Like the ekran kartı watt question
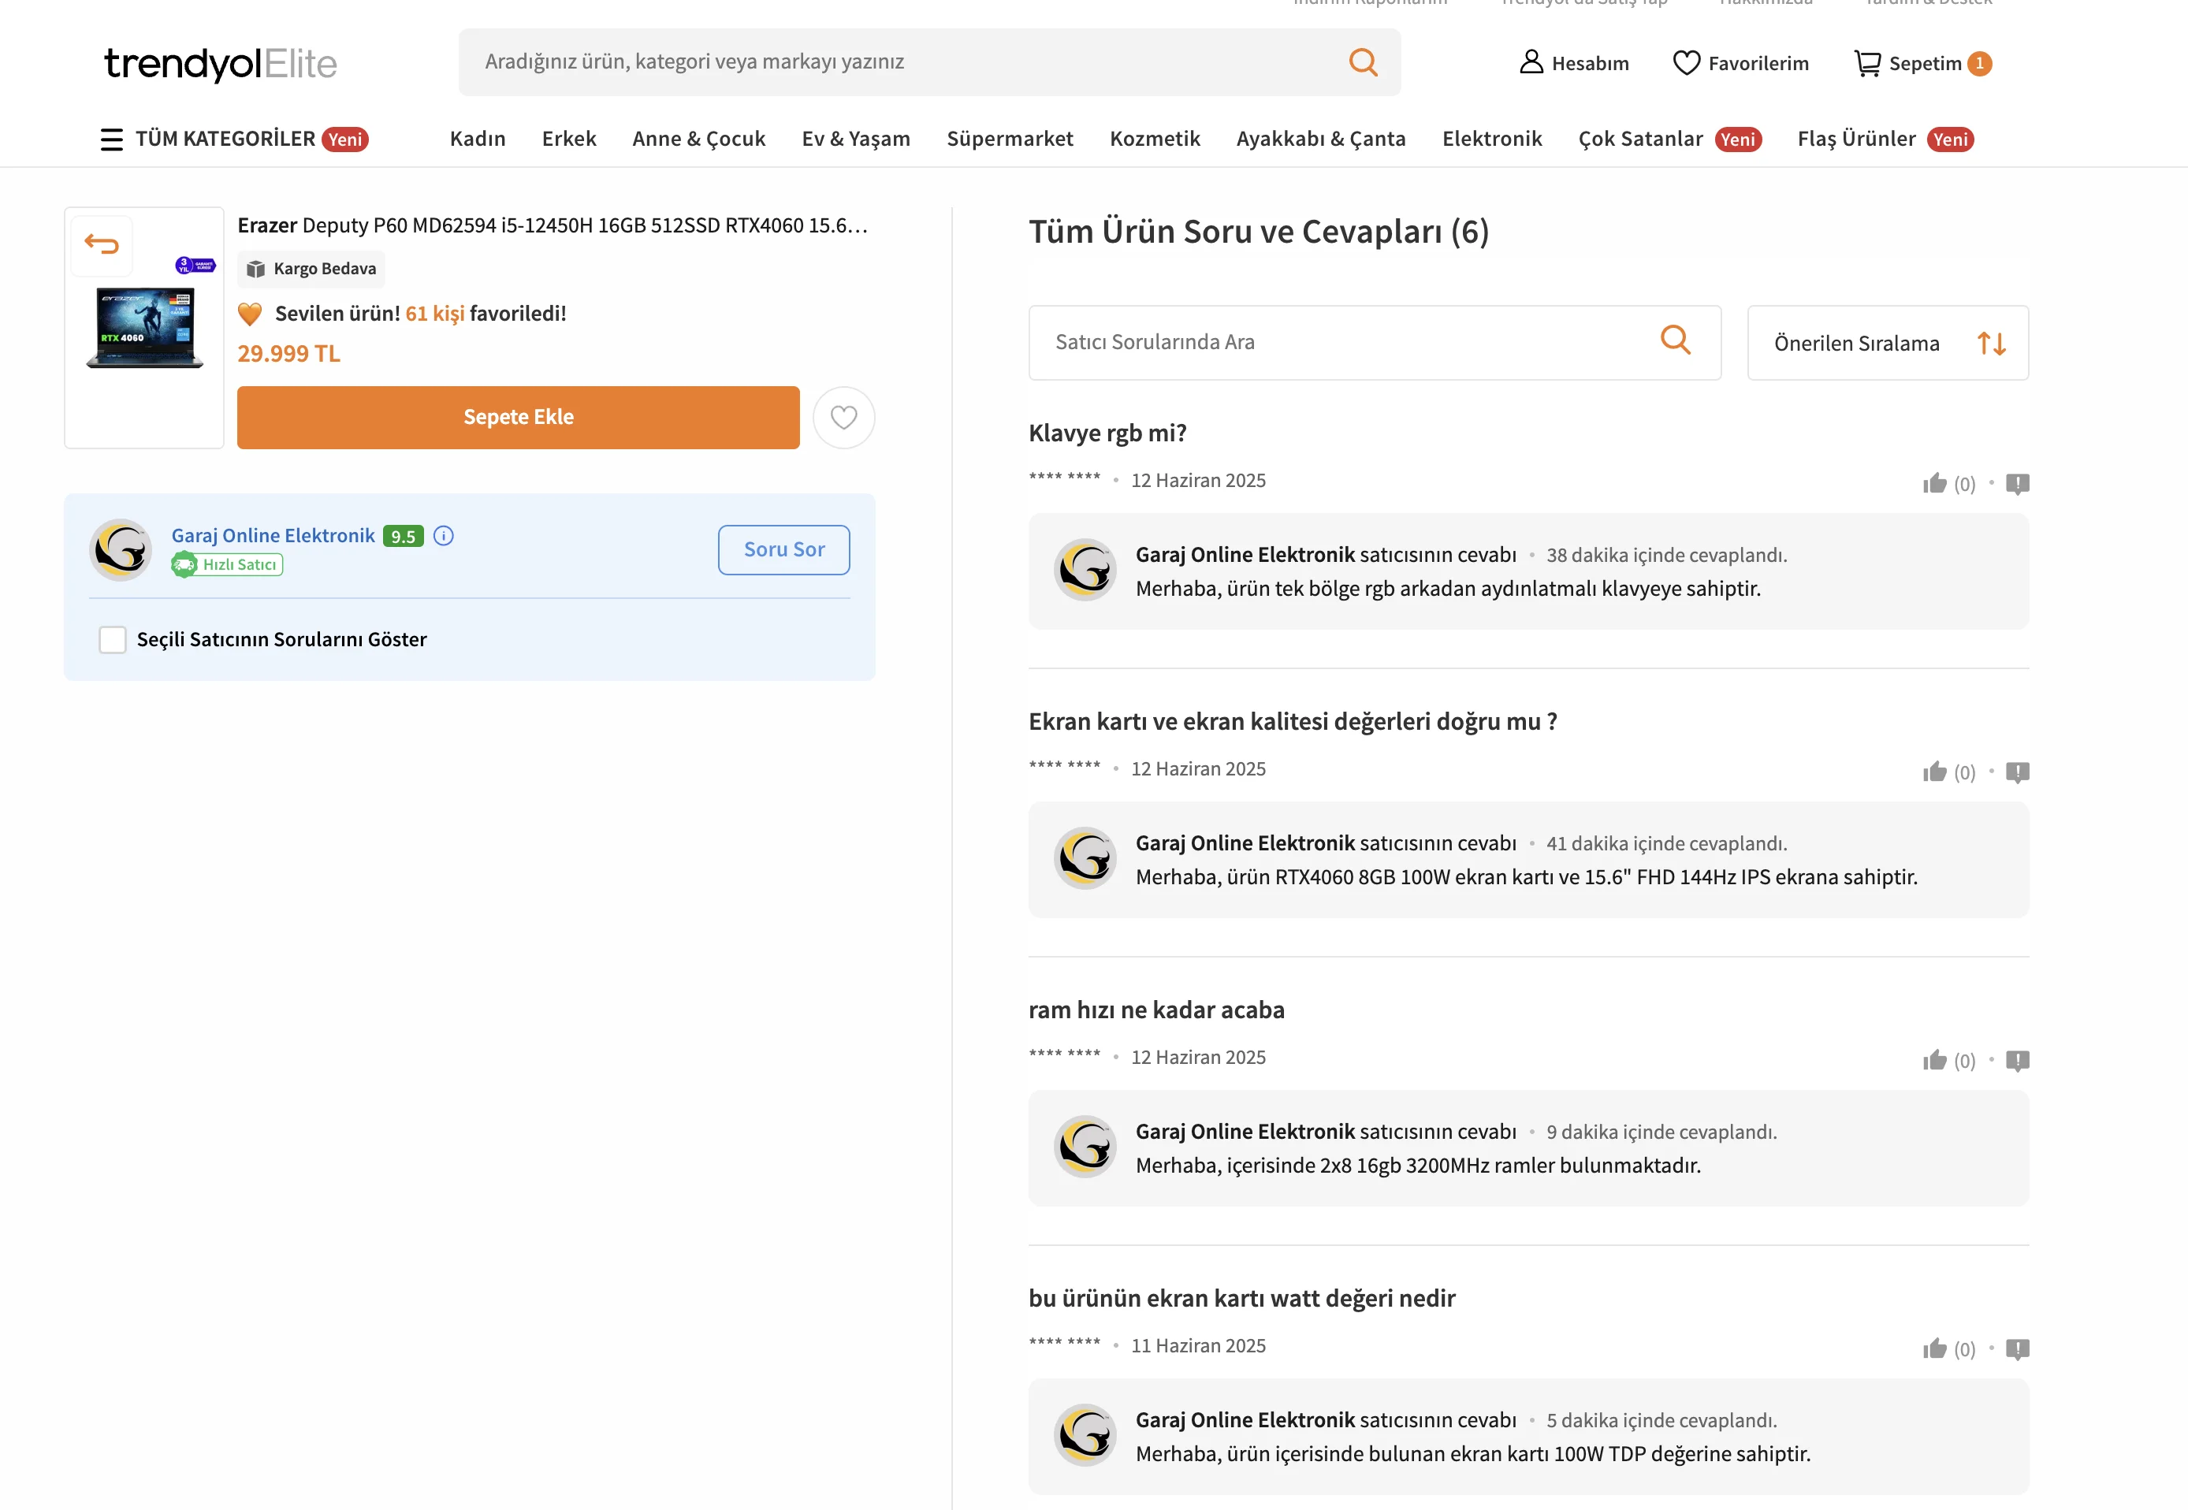The height and width of the screenshot is (1510, 2188). pos(1934,1348)
